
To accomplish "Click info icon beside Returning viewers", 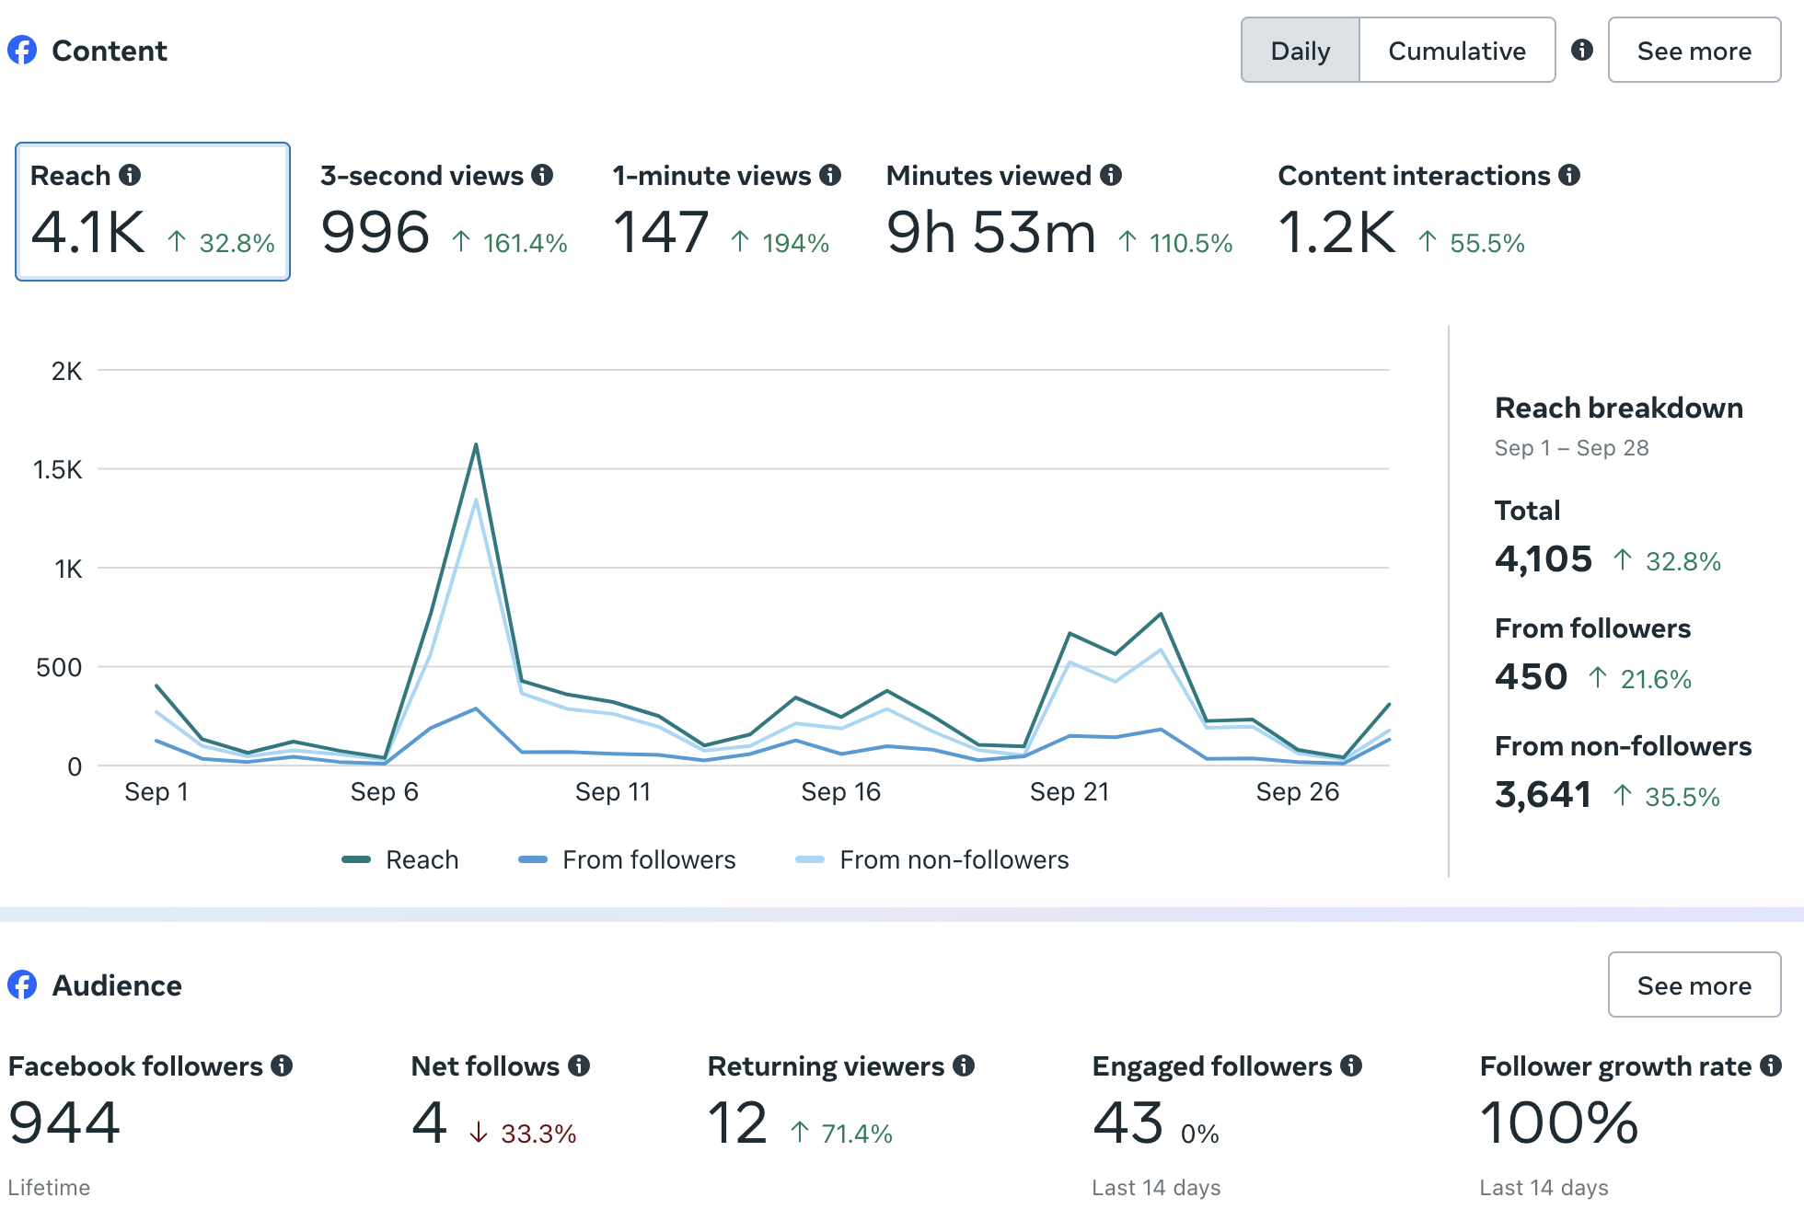I will (964, 1065).
